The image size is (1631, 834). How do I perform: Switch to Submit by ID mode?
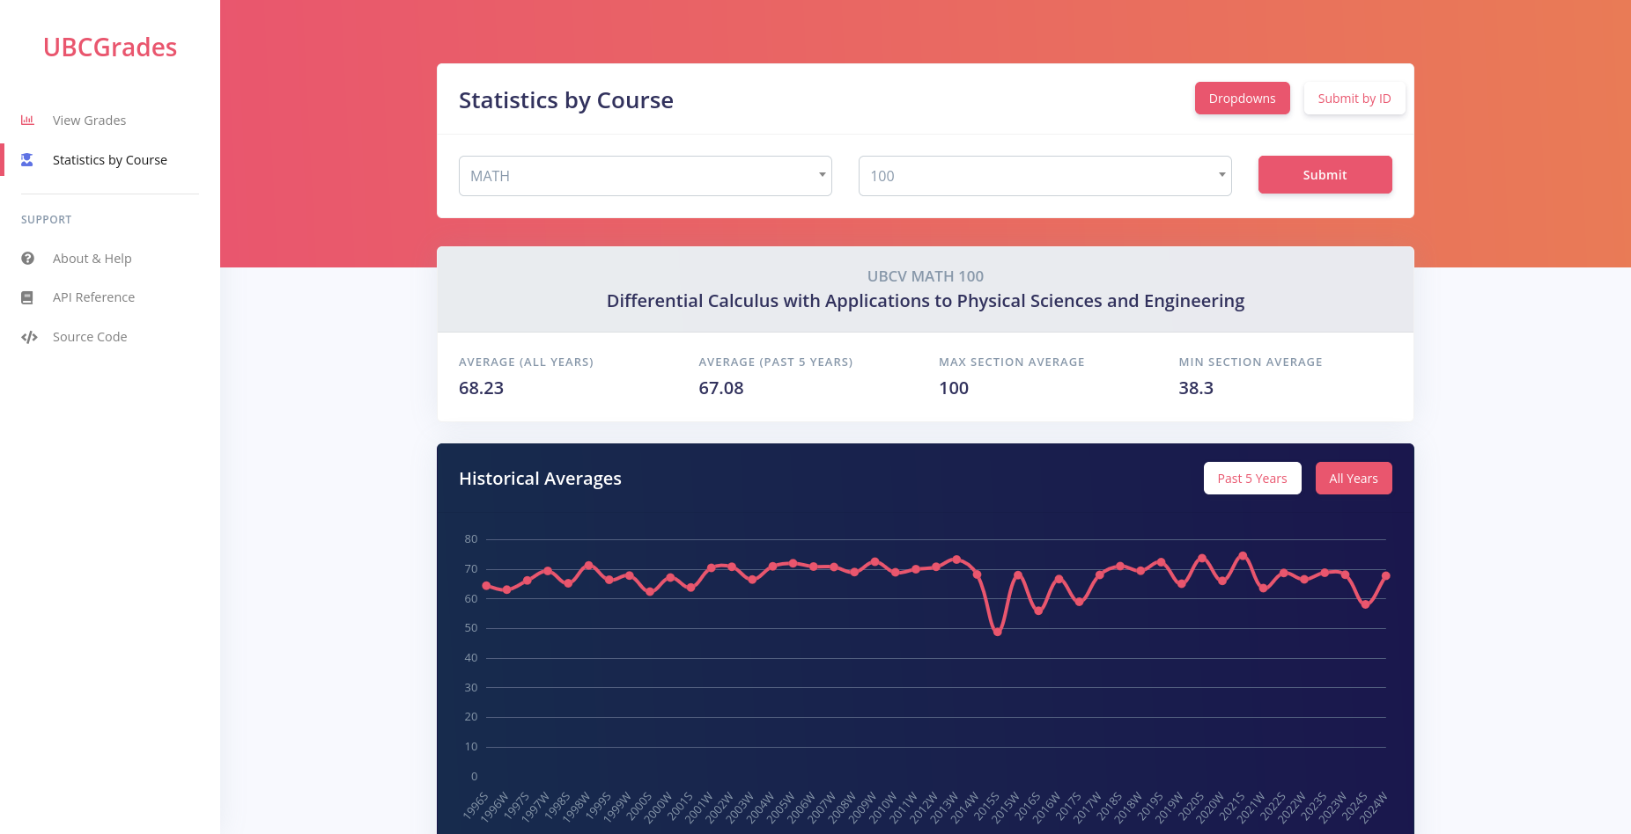coord(1354,99)
